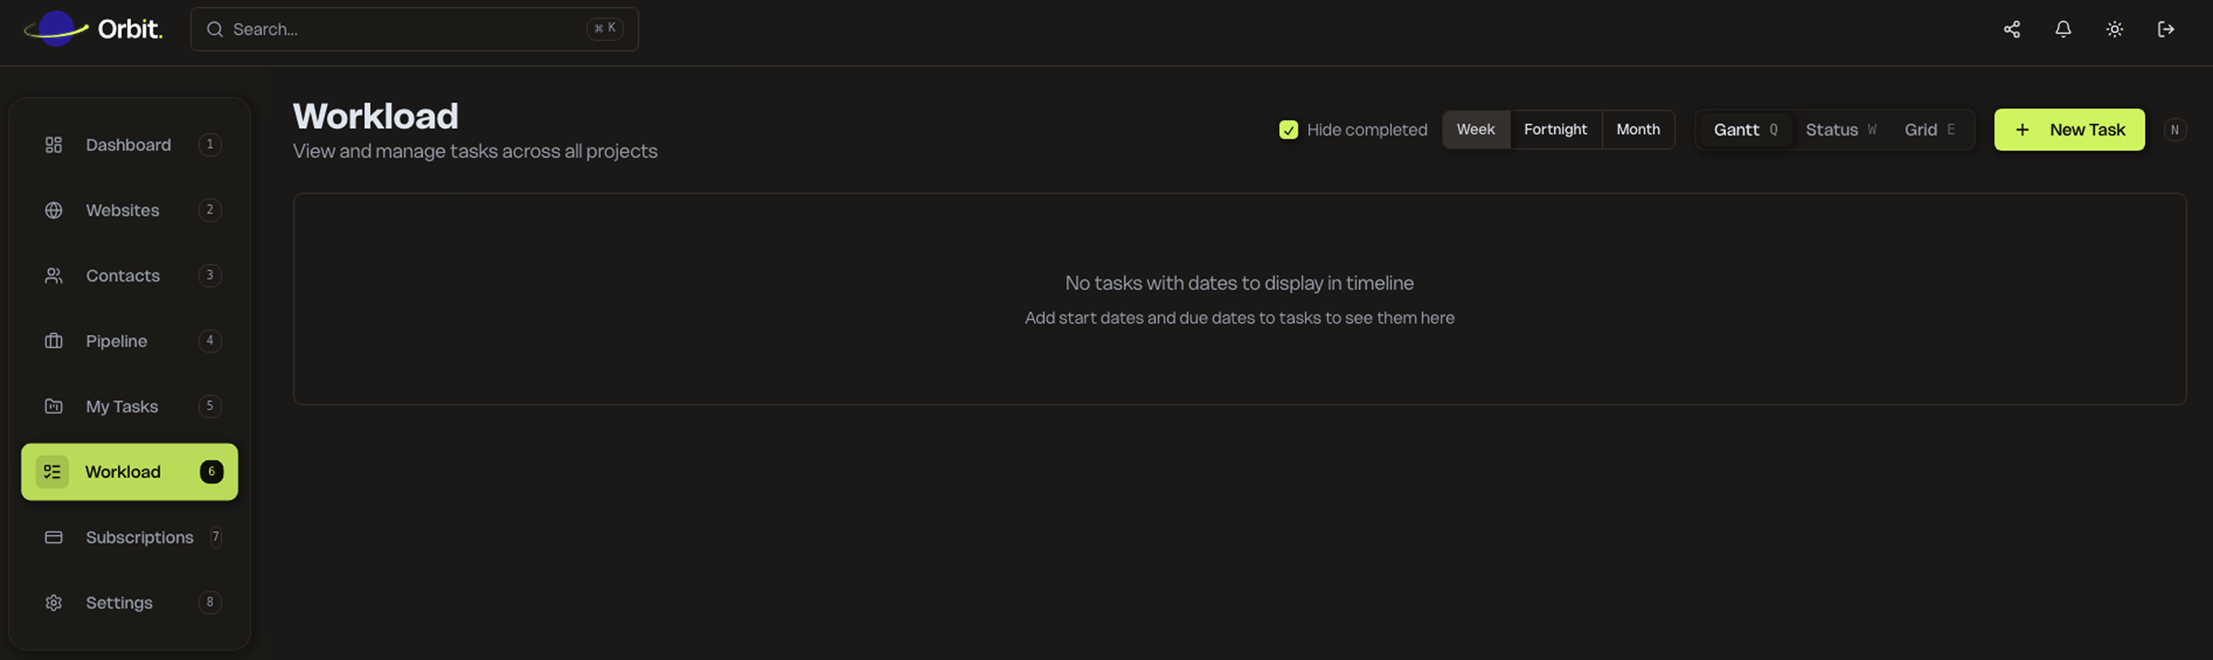Click the Contacts people icon

(53, 275)
